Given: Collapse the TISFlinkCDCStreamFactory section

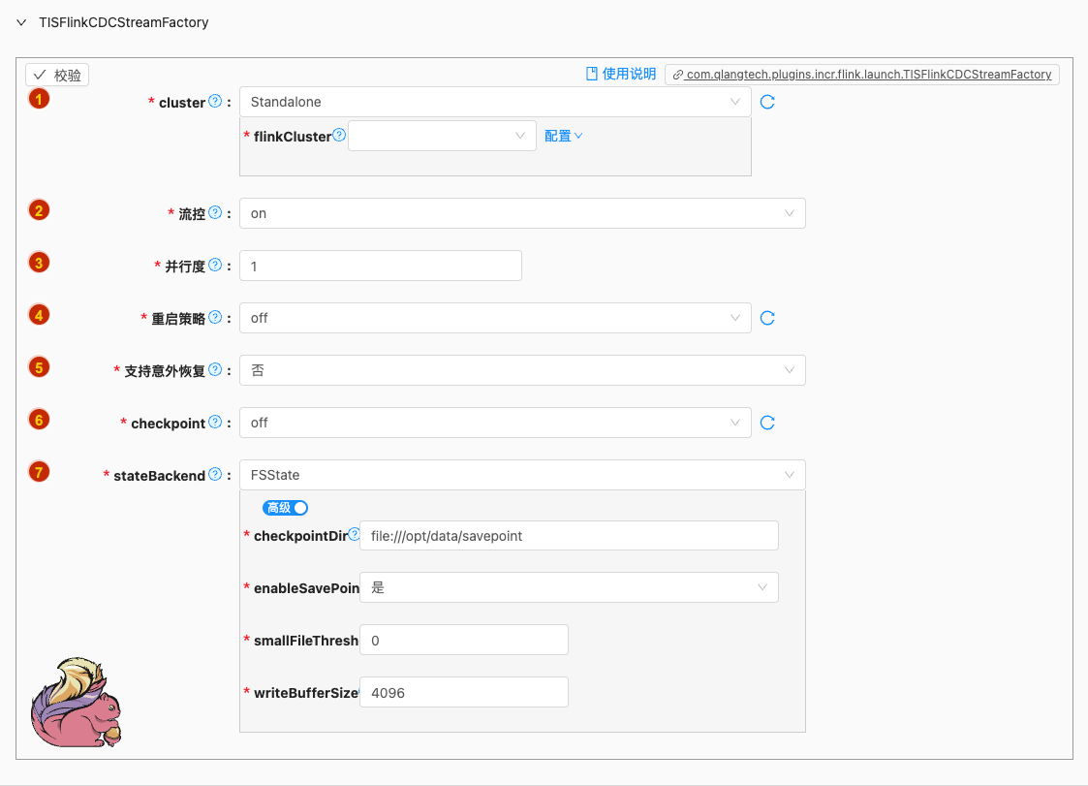Looking at the screenshot, I should pyautogui.click(x=21, y=22).
